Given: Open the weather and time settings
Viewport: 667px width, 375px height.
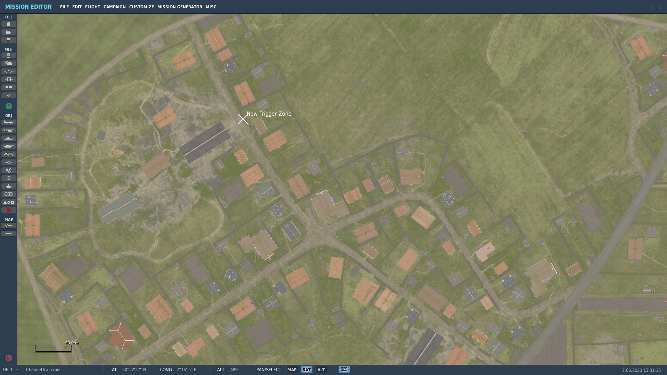Looking at the screenshot, I should 9,63.
